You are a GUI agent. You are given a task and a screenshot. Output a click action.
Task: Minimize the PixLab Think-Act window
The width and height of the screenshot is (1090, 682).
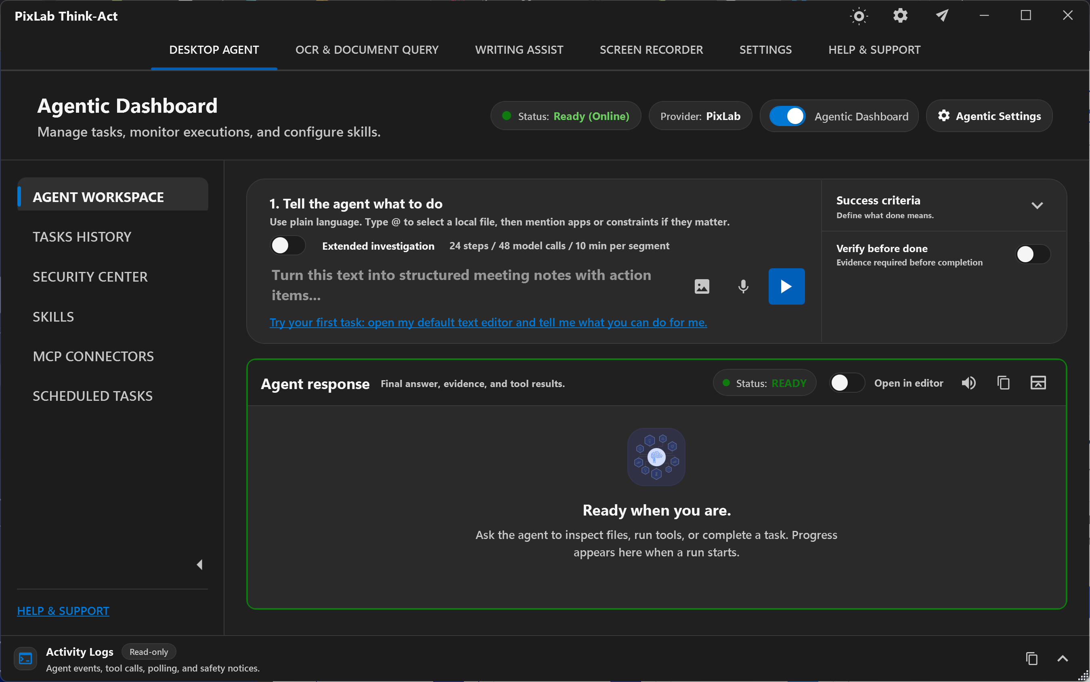tap(984, 16)
